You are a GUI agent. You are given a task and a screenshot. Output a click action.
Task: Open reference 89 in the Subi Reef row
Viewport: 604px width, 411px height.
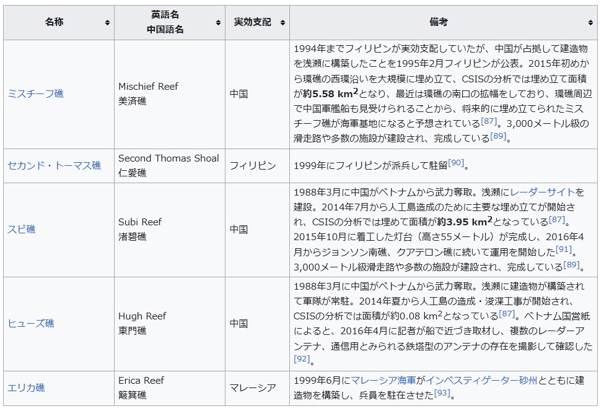571,264
